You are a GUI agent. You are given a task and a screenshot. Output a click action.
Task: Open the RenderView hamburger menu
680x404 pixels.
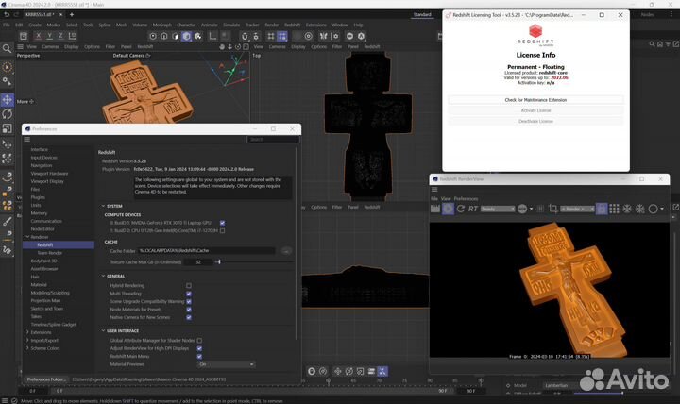(x=434, y=190)
